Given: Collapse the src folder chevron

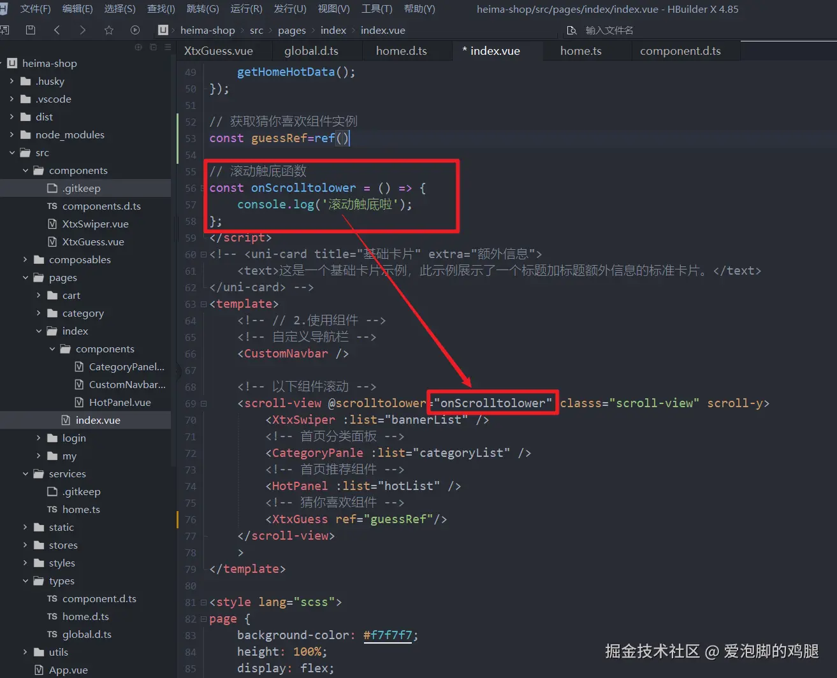Looking at the screenshot, I should (11, 152).
